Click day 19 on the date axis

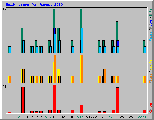coord(90,117)
